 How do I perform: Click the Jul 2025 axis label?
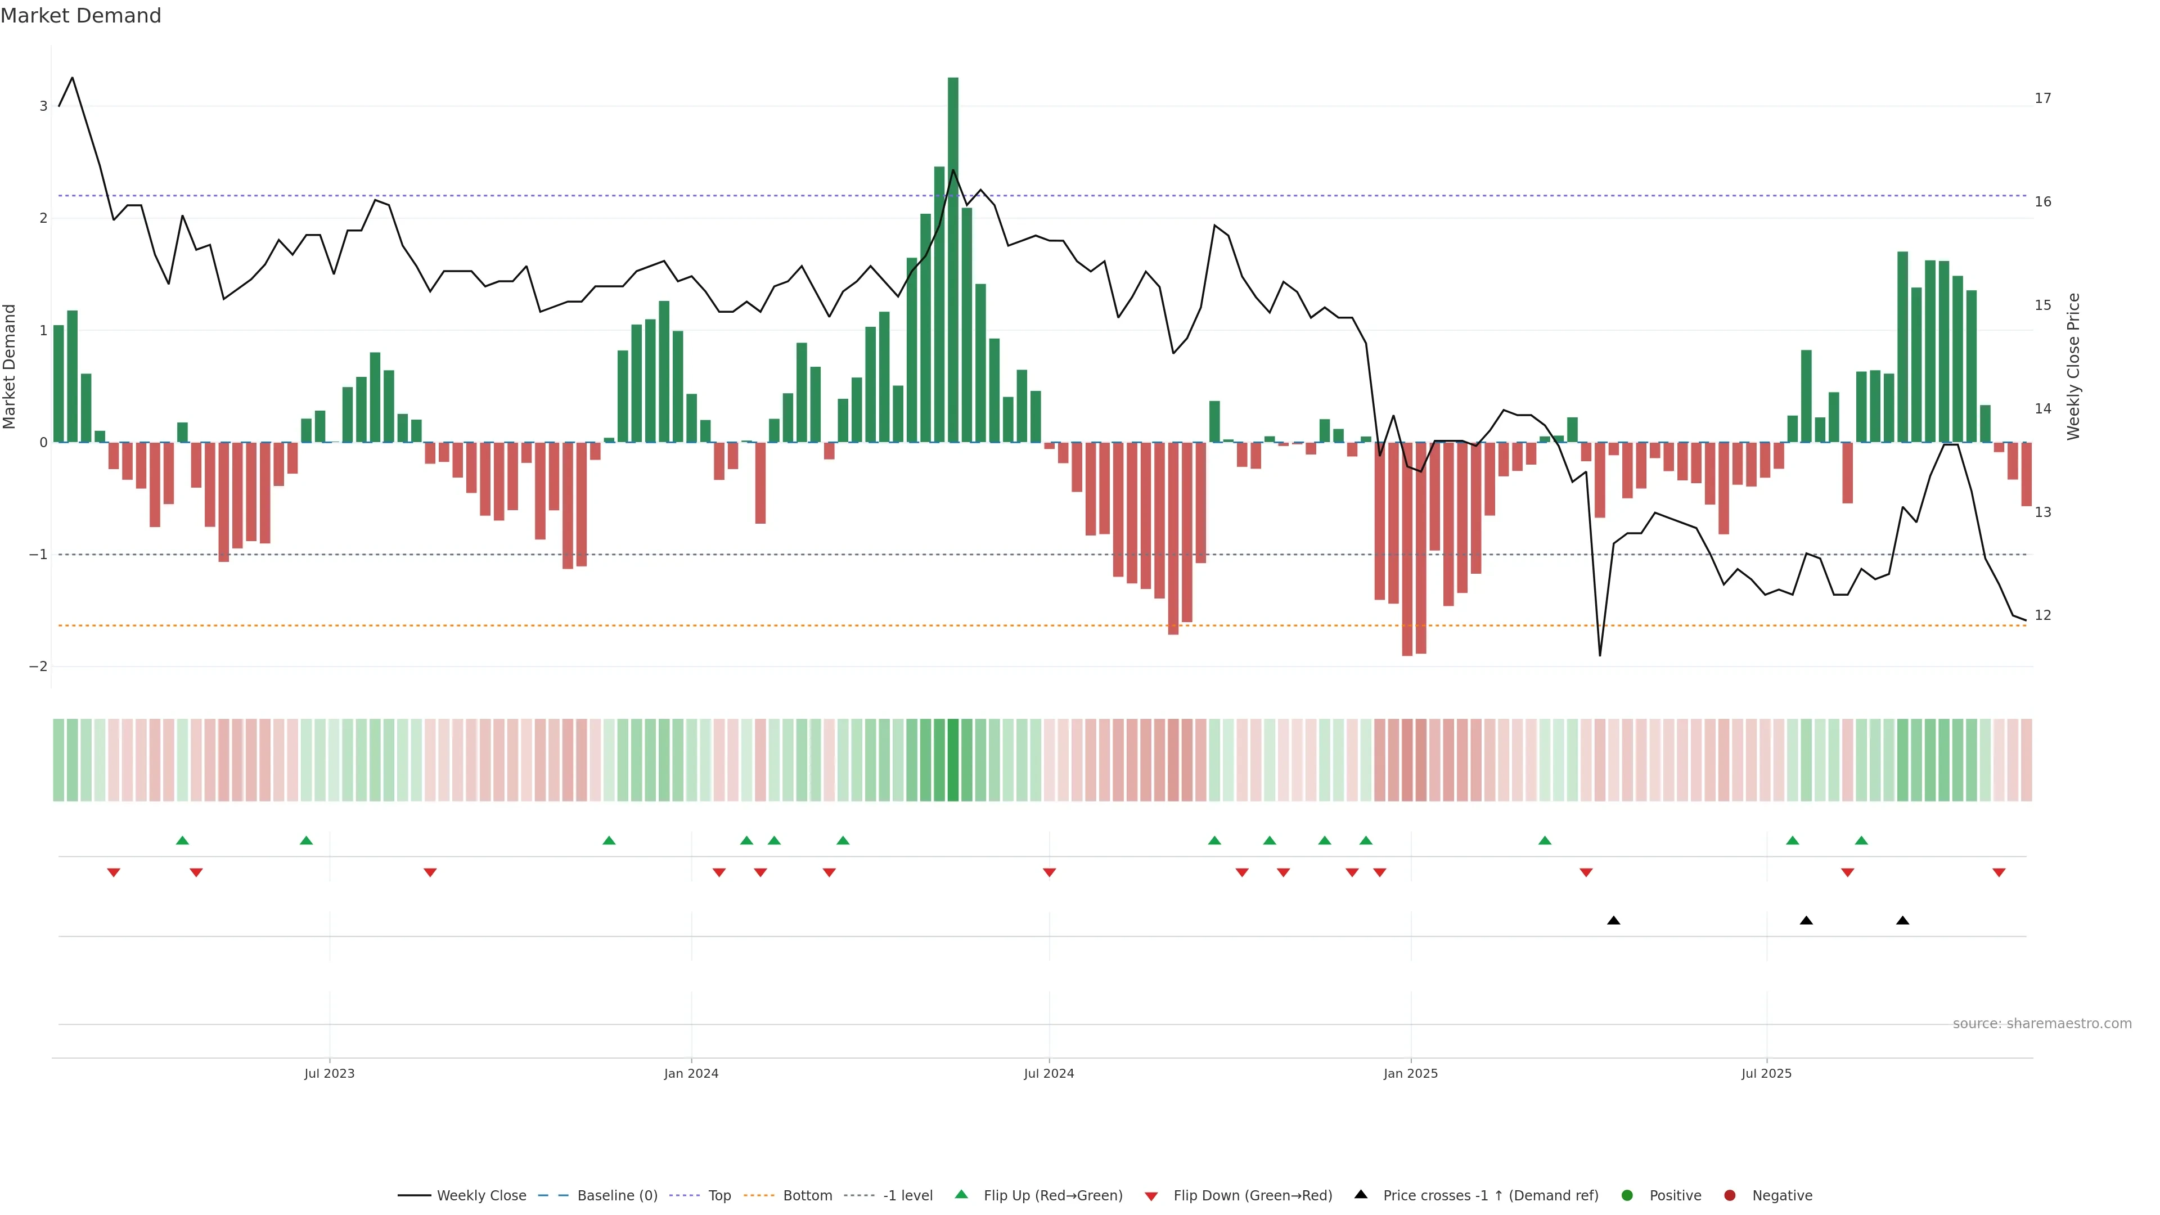(x=1766, y=1073)
